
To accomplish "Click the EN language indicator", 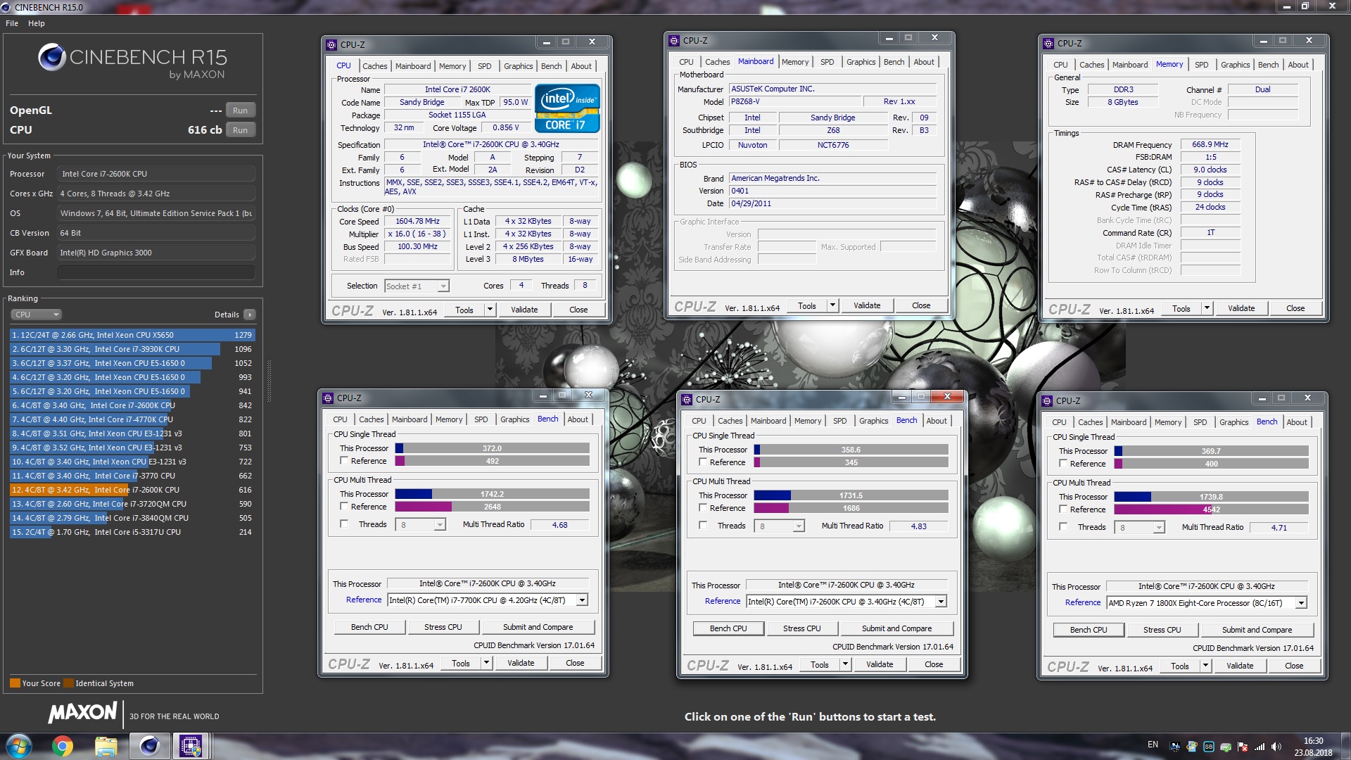I will [x=1153, y=745].
